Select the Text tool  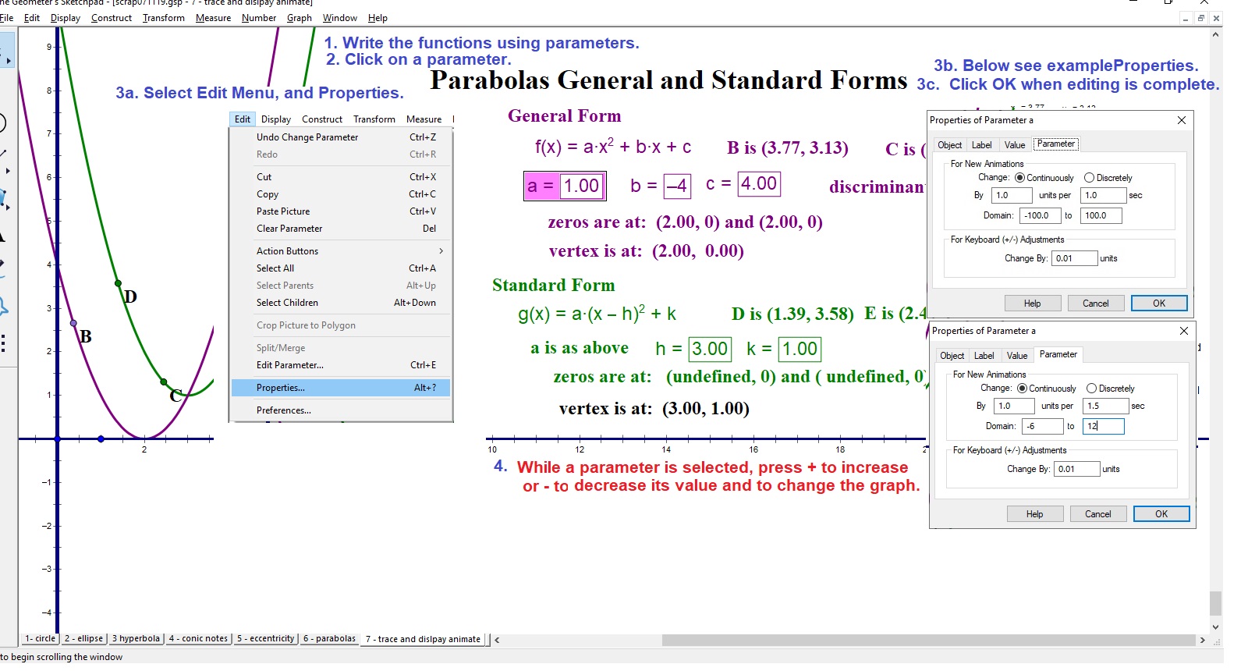[2, 236]
